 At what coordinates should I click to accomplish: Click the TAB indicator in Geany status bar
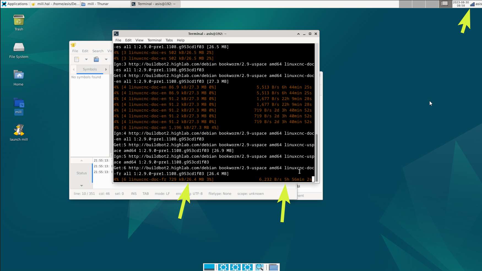click(146, 194)
